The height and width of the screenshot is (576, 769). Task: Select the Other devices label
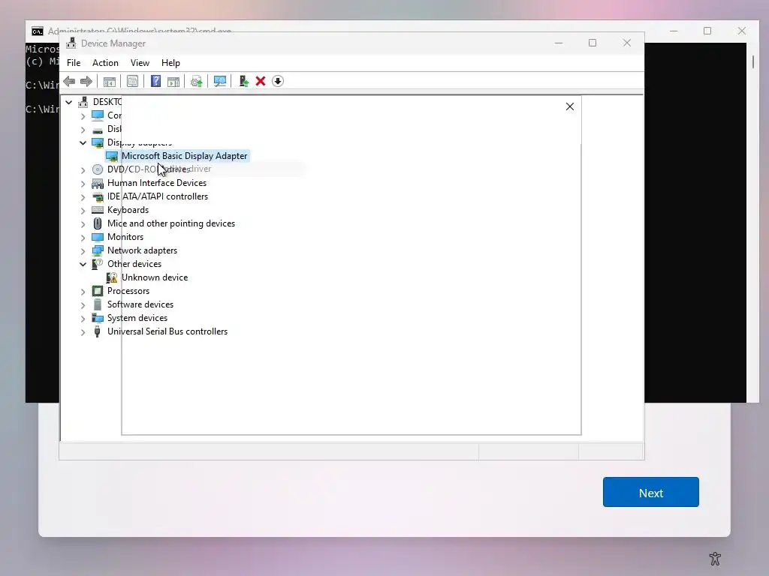(x=134, y=264)
